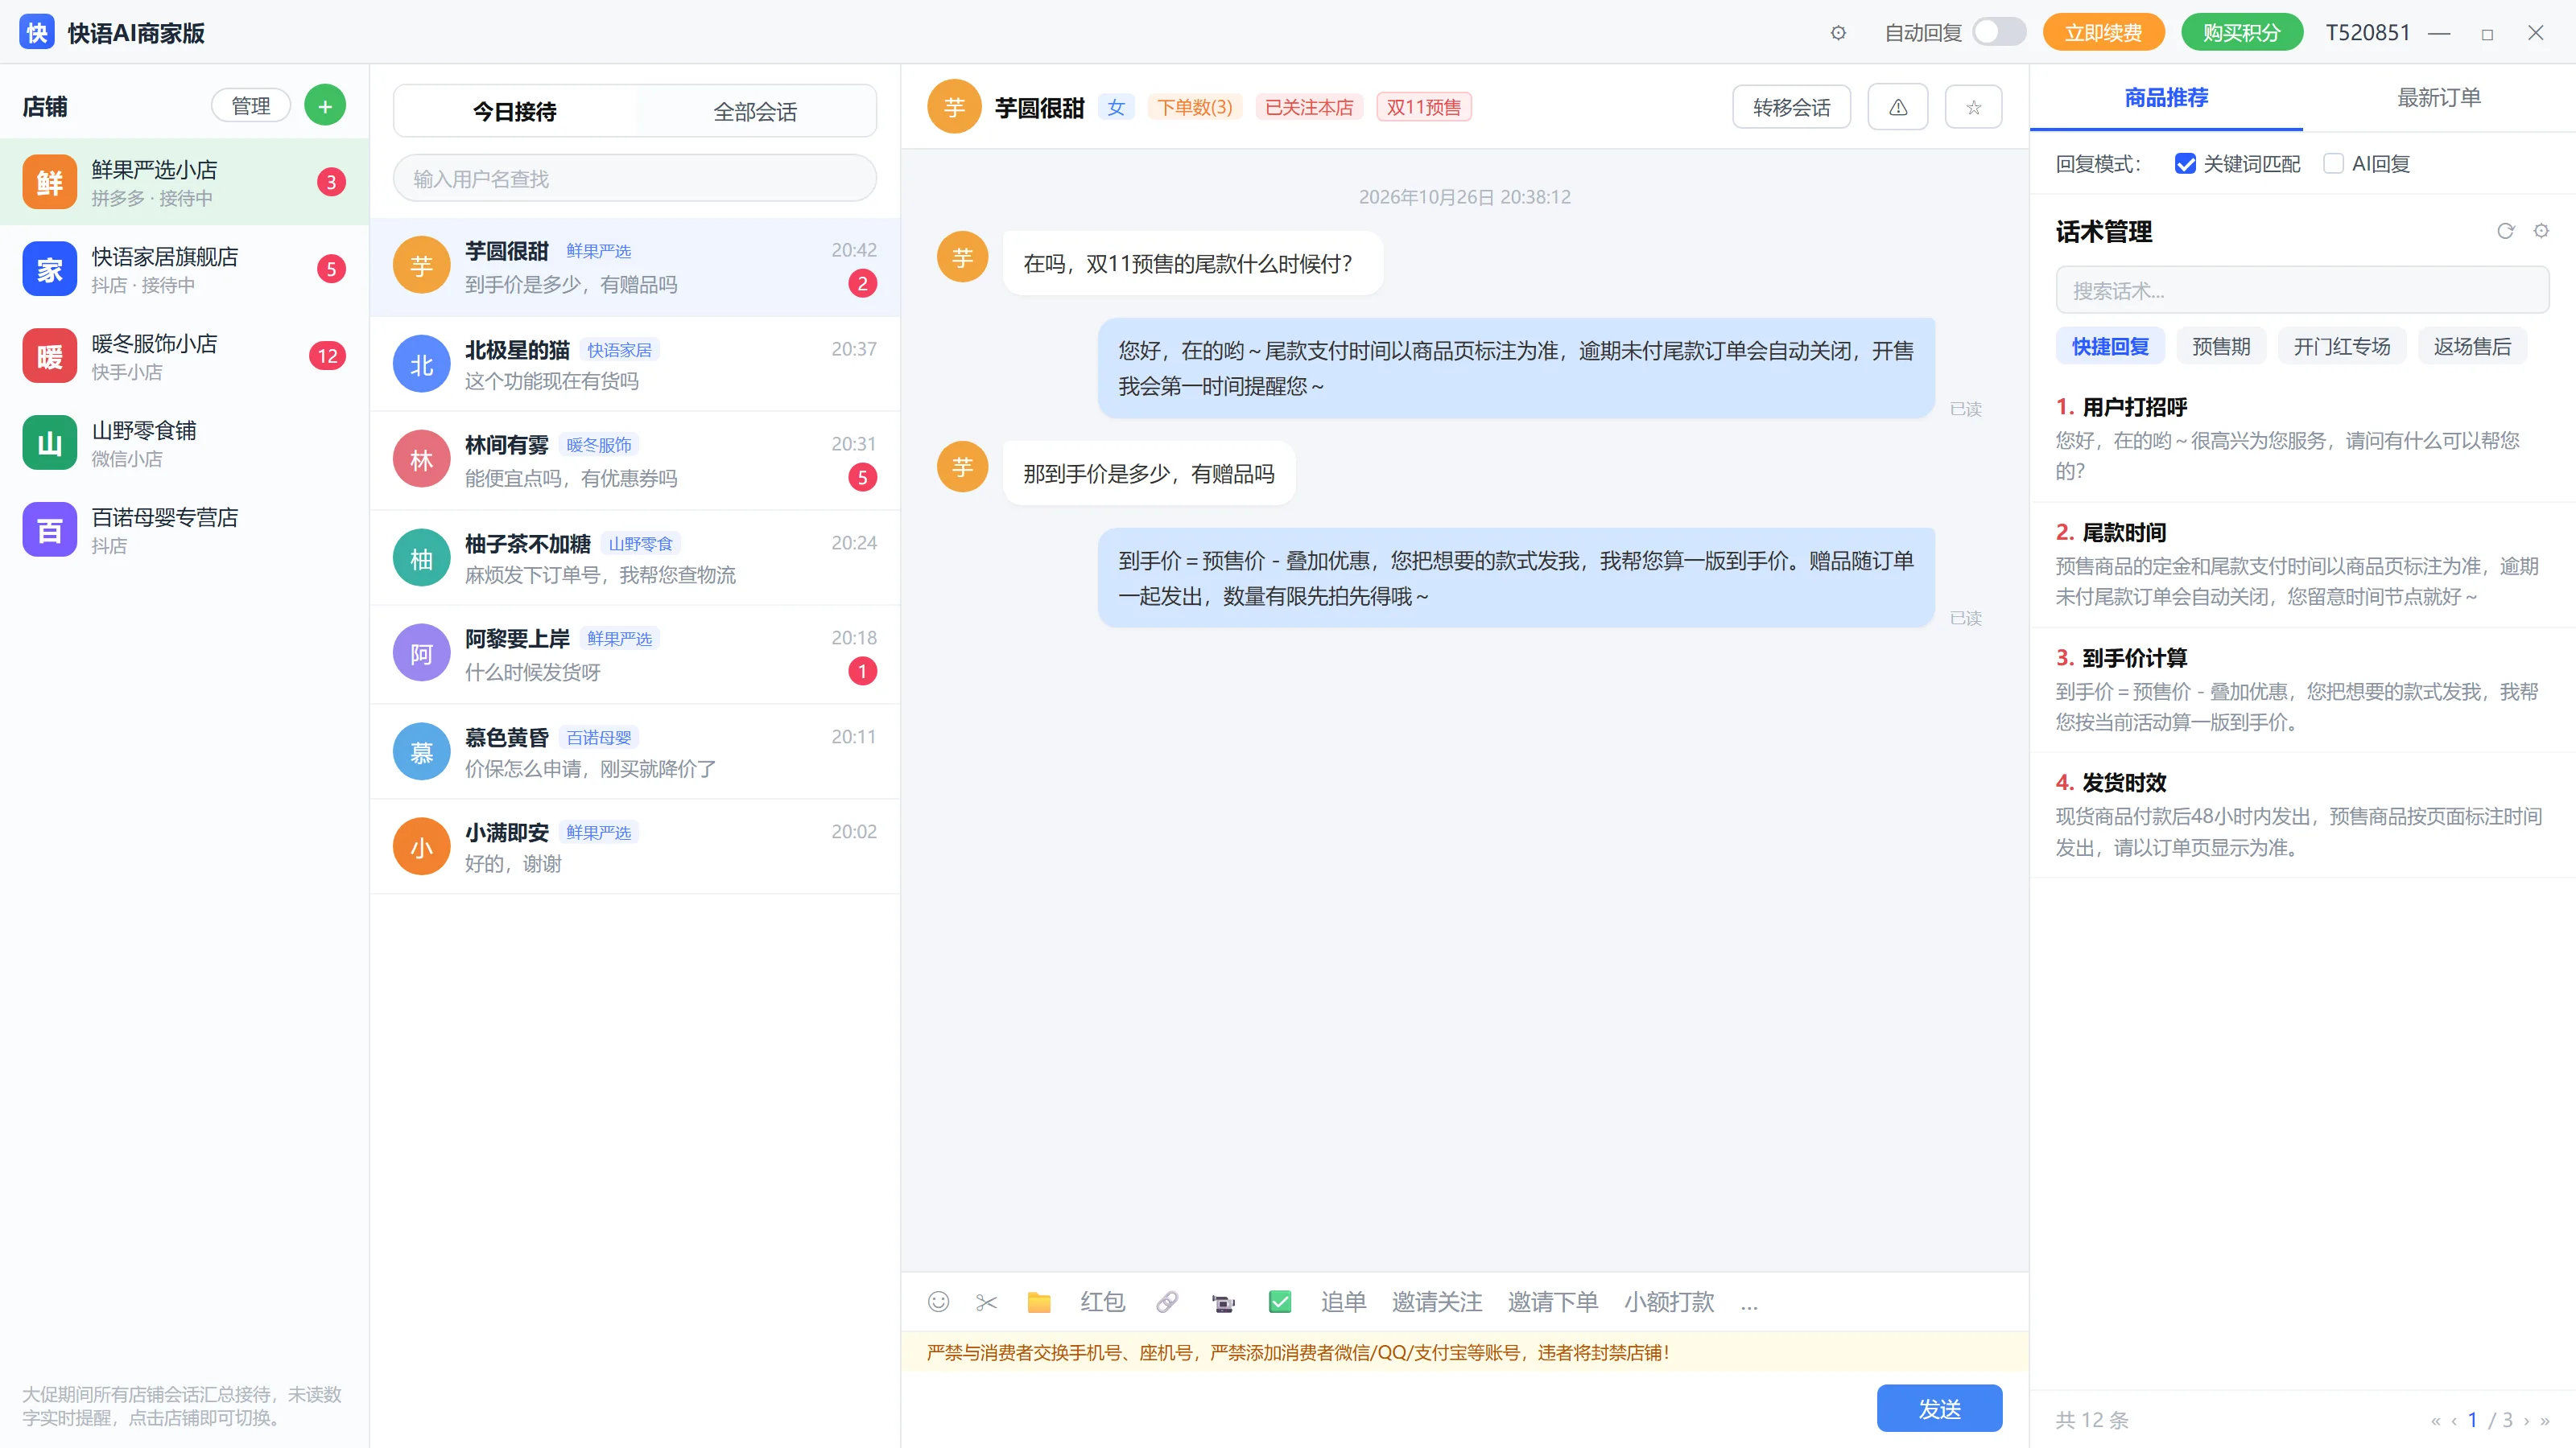This screenshot has width=2576, height=1448.
Task: Select the 返场售后 script category
Action: [x=2472, y=346]
